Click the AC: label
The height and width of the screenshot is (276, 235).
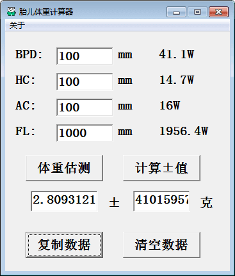(x=26, y=106)
